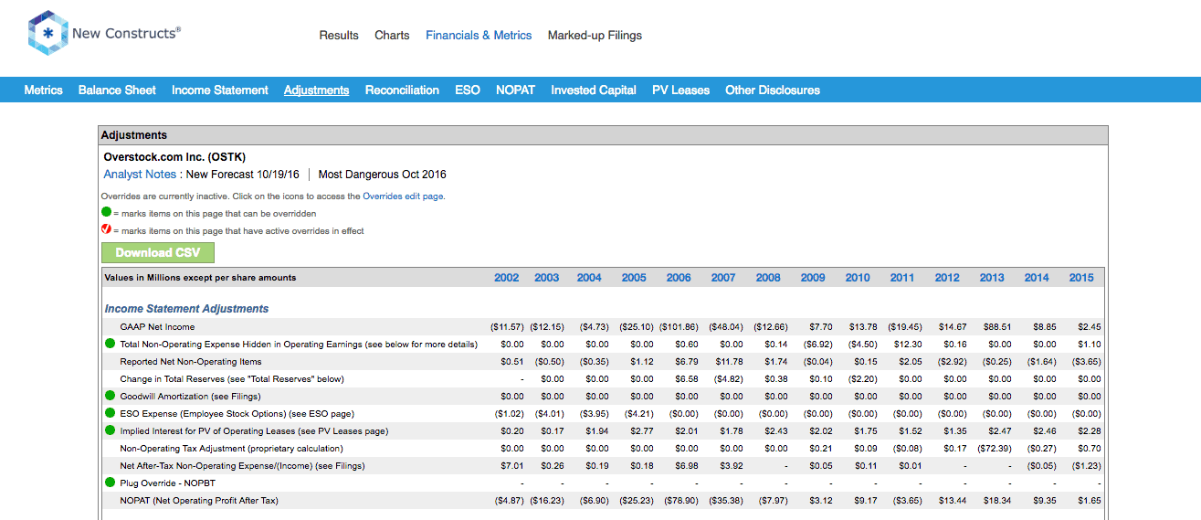The image size is (1201, 520).
Task: Click the Non-Operating Tax Adjustment label
Action: (231, 449)
